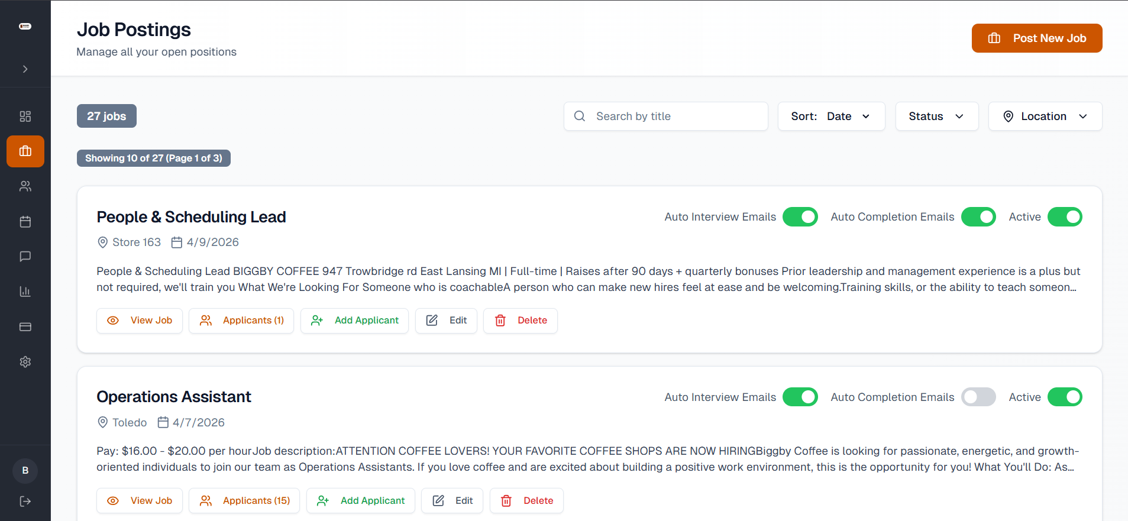
Task: Open the candidates people icon in sidebar
Action: click(25, 186)
